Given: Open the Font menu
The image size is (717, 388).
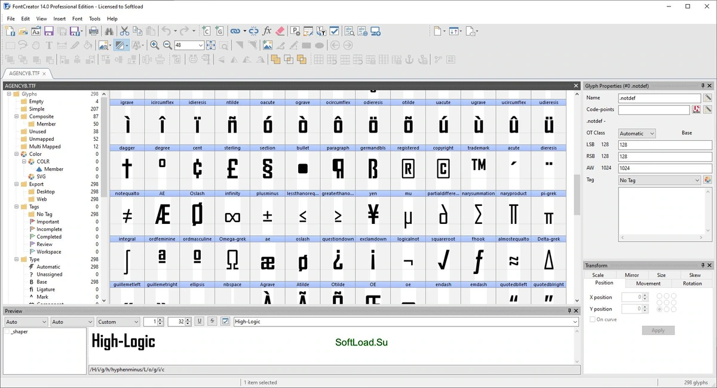Looking at the screenshot, I should tap(77, 19).
